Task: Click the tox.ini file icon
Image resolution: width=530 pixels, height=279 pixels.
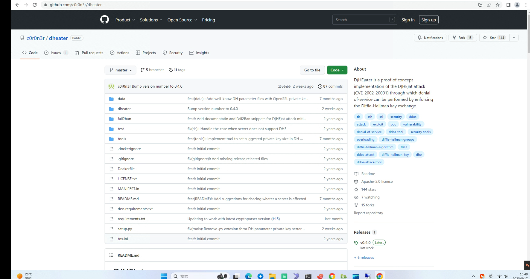Action: click(111, 239)
